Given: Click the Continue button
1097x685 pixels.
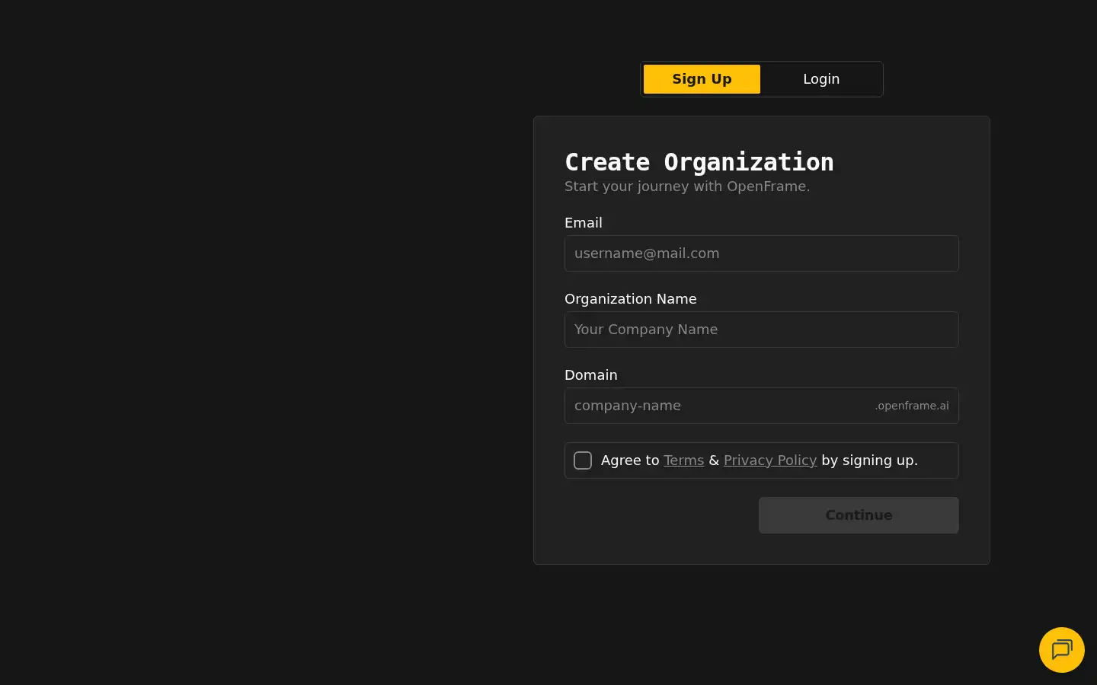Looking at the screenshot, I should click(859, 515).
